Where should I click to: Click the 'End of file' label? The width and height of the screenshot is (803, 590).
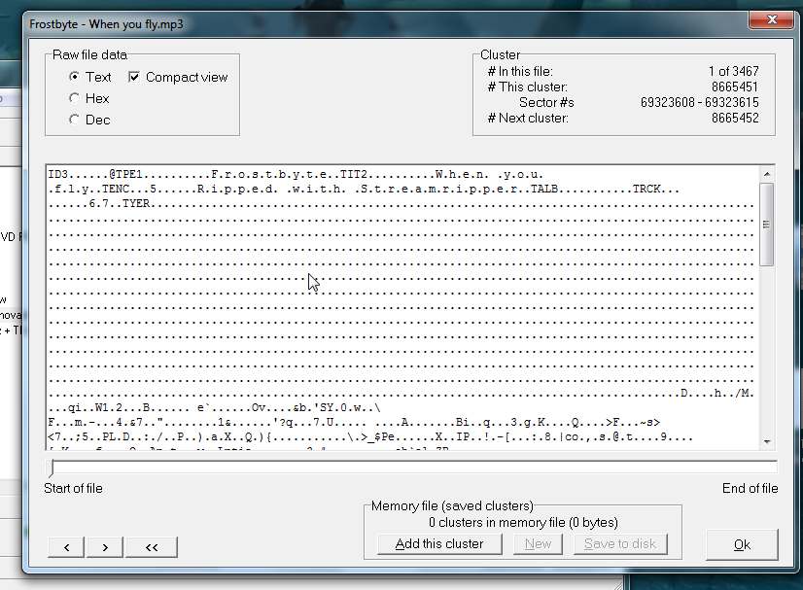pos(750,488)
